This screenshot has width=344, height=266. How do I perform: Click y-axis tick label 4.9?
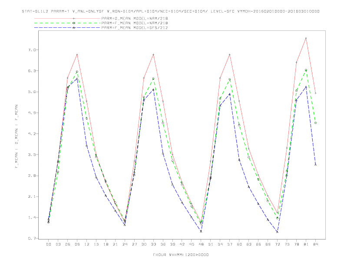(x=32, y=113)
